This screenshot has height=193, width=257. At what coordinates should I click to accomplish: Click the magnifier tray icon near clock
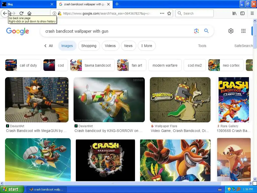[238, 189]
